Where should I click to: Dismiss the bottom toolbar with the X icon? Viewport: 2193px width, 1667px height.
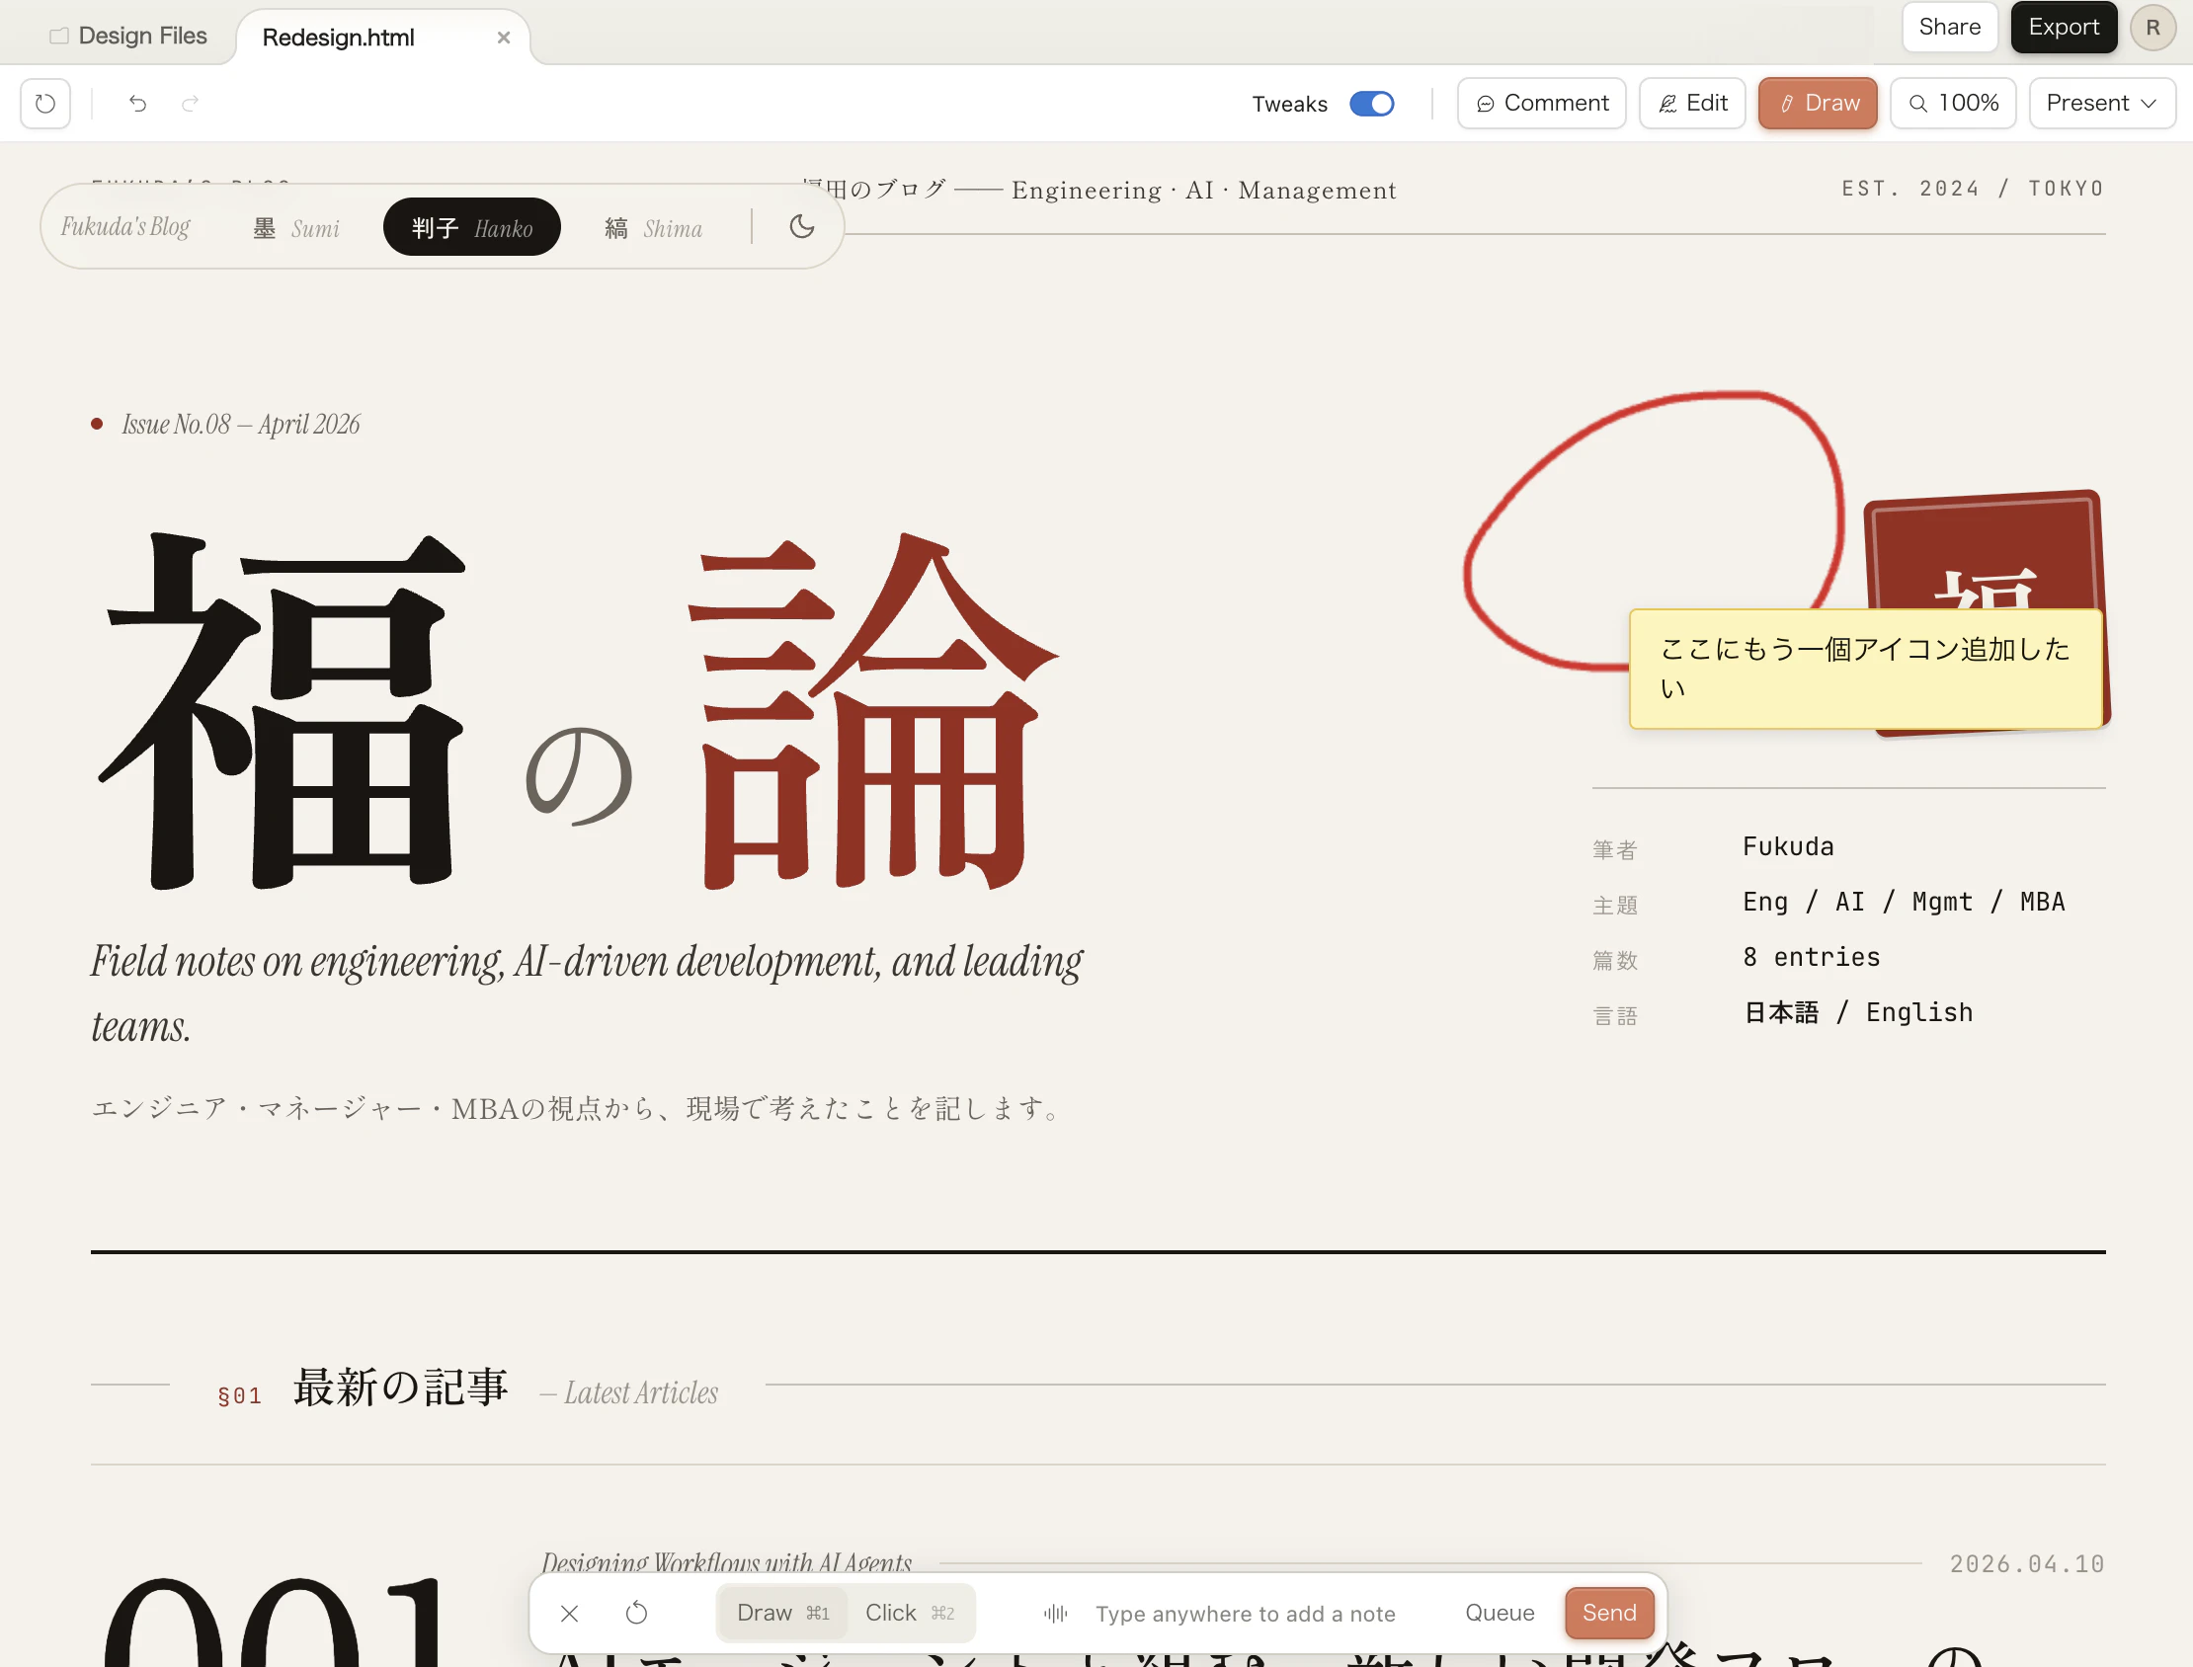[569, 1613]
